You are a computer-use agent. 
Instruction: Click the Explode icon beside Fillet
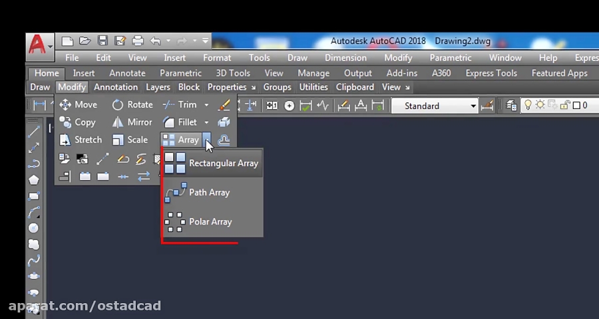coord(224,122)
